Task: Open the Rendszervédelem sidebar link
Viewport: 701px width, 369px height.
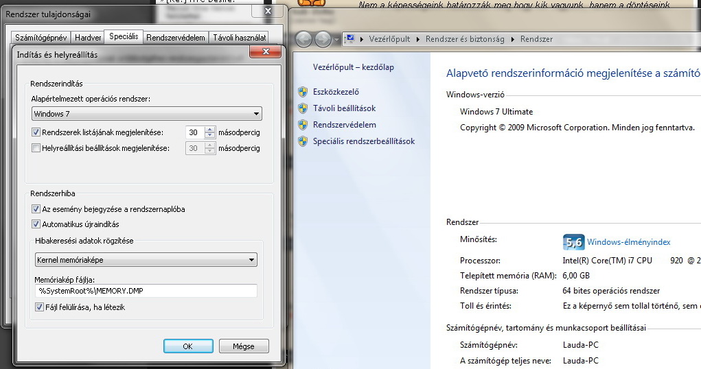Action: 344,125
